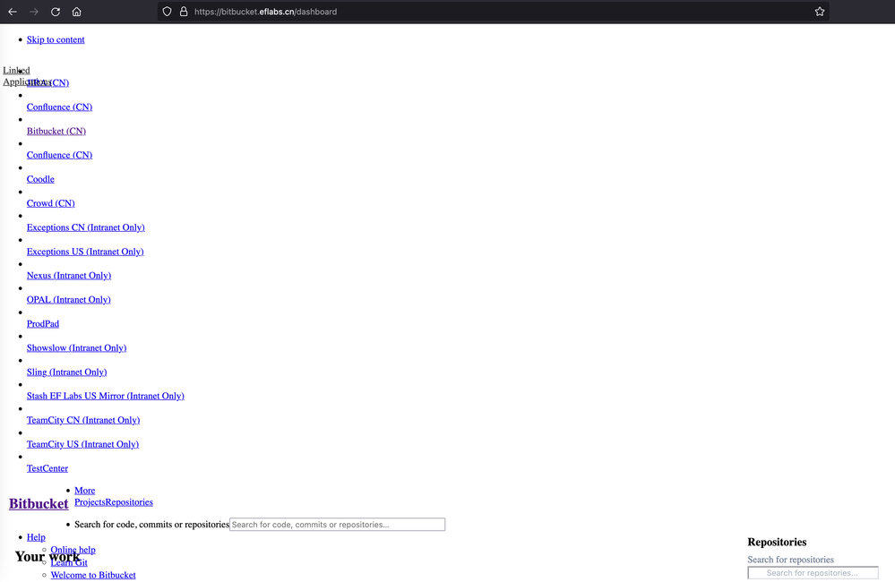This screenshot has height=582, width=895.
Task: Go back using the browser back arrow
Action: [13, 12]
